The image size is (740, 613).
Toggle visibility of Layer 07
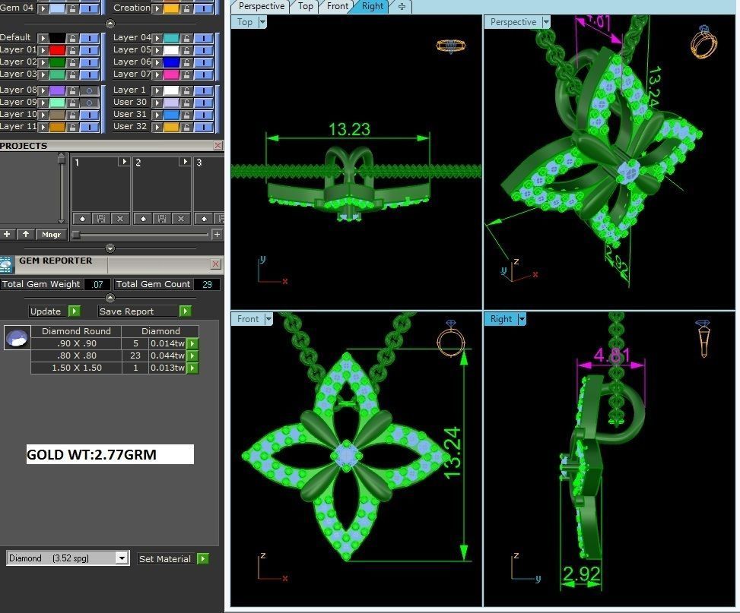203,75
